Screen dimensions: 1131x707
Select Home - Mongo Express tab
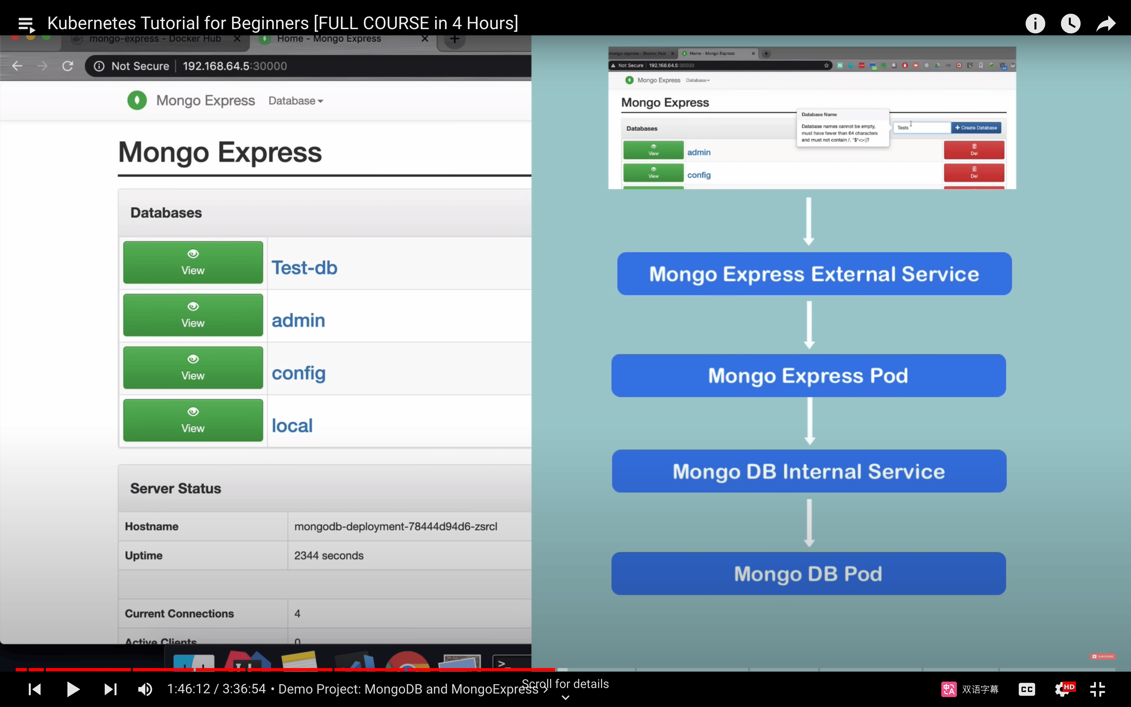point(329,39)
